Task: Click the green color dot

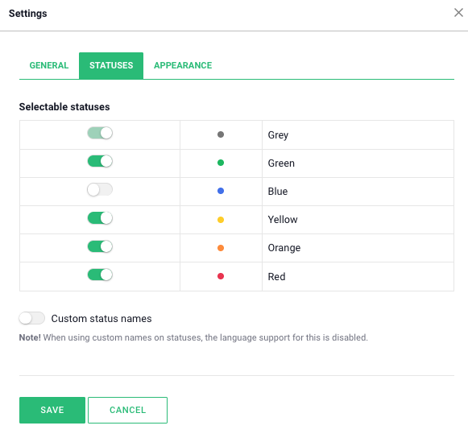Action: tap(221, 163)
